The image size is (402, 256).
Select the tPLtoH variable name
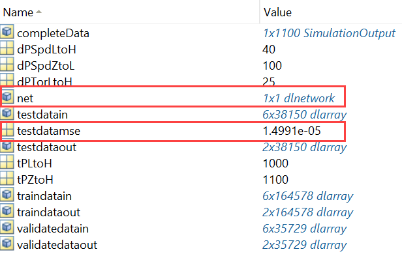35,164
